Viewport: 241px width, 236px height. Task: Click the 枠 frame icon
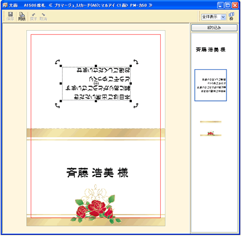click(x=231, y=16)
